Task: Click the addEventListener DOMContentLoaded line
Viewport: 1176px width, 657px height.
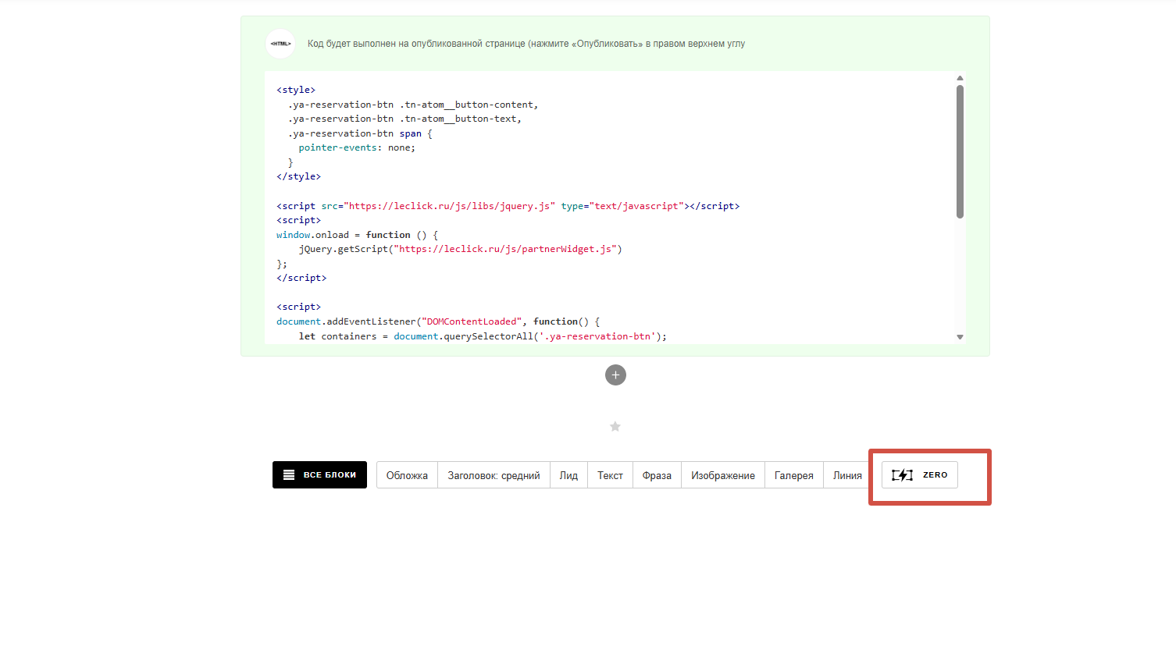Action: 438,321
